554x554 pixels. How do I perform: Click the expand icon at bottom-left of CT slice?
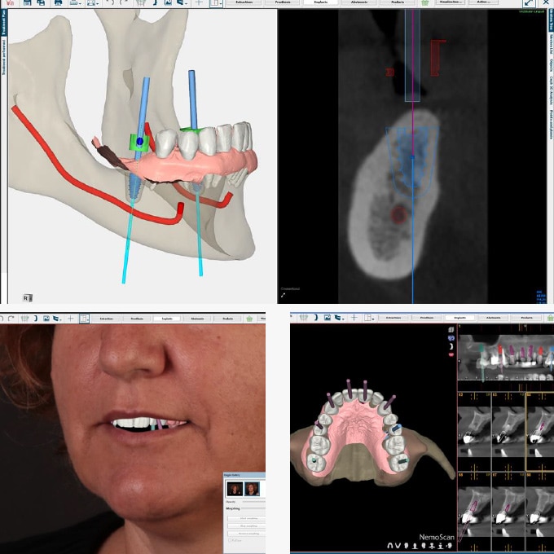(x=284, y=294)
